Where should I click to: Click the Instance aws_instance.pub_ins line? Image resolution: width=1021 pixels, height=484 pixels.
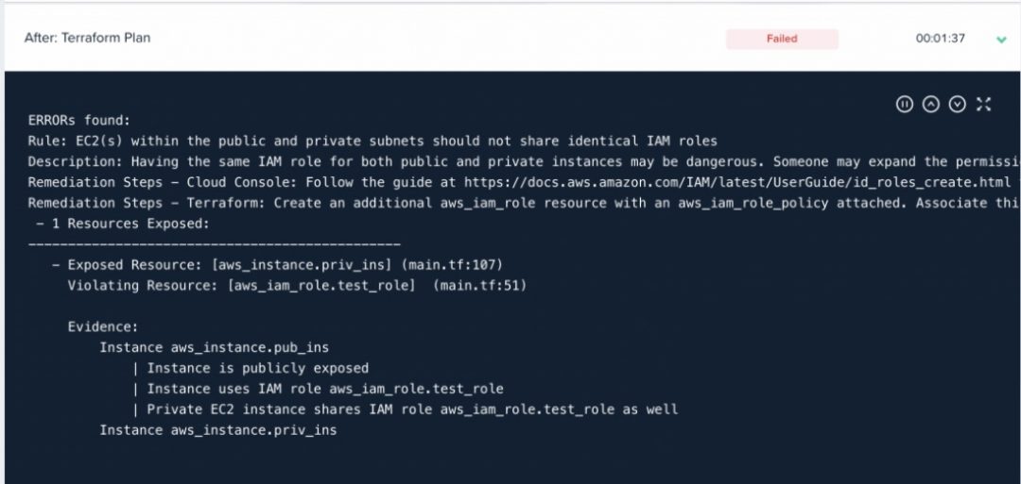click(x=215, y=347)
